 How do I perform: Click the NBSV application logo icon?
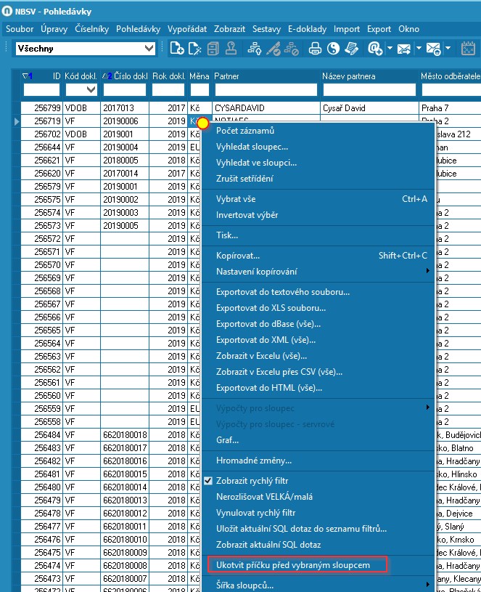[7, 12]
